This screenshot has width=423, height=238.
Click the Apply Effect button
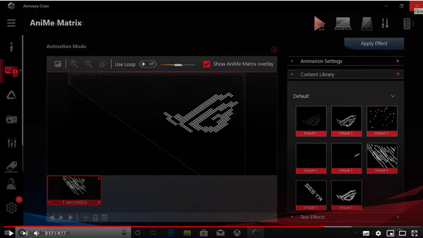pos(374,43)
